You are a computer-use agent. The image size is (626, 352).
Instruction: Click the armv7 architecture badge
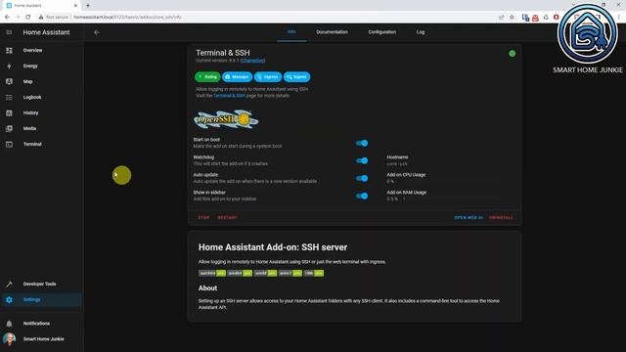coord(291,274)
